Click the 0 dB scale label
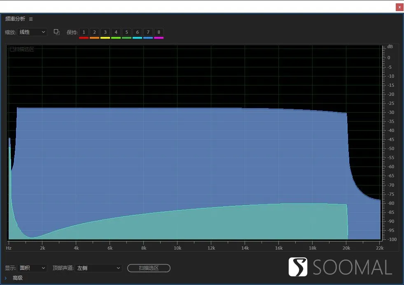Image resolution: width=404 pixels, height=285 pixels. [x=389, y=58]
